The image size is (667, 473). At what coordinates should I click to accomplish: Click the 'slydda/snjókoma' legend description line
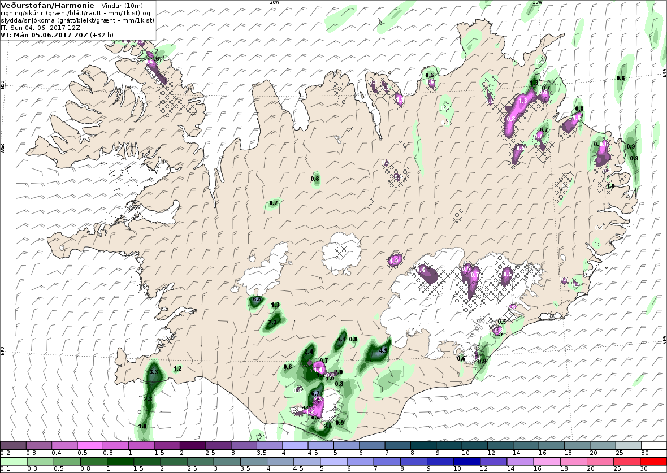point(77,20)
